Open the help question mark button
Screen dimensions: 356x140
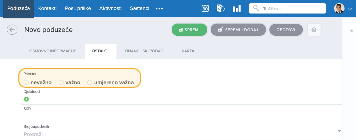pos(314,29)
